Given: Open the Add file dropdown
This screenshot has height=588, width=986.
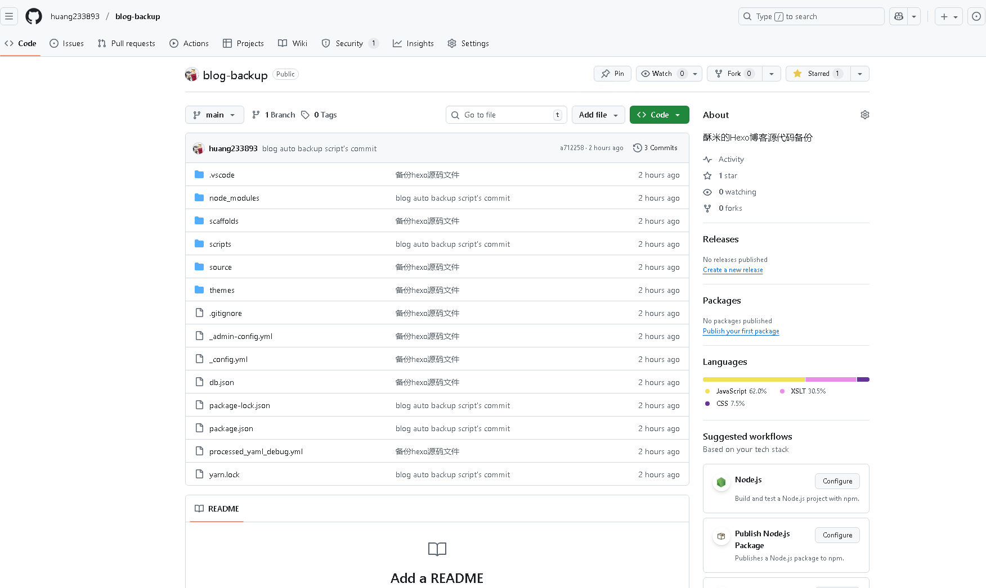Looking at the screenshot, I should click(598, 115).
